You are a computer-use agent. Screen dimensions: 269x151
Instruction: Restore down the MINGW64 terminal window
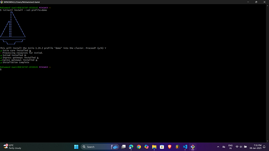tap(256, 2)
